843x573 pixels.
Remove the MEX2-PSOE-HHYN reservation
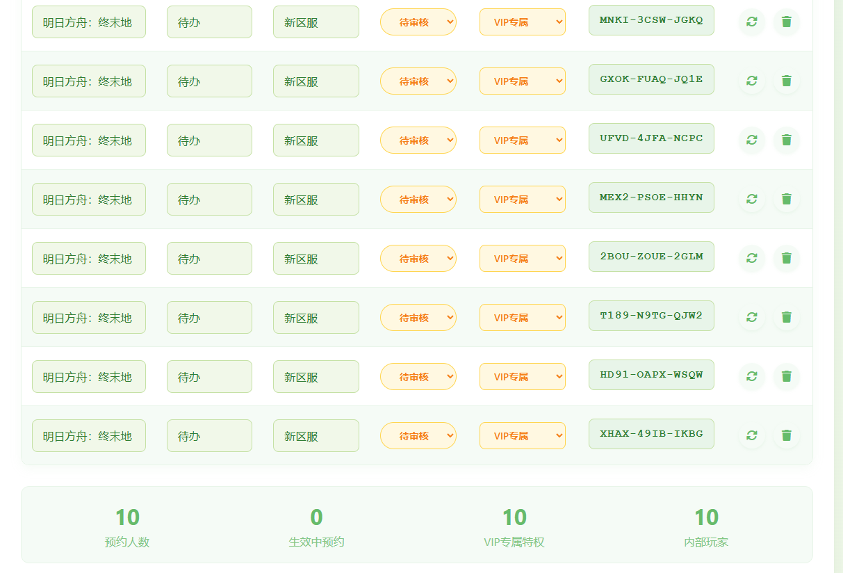coord(786,199)
